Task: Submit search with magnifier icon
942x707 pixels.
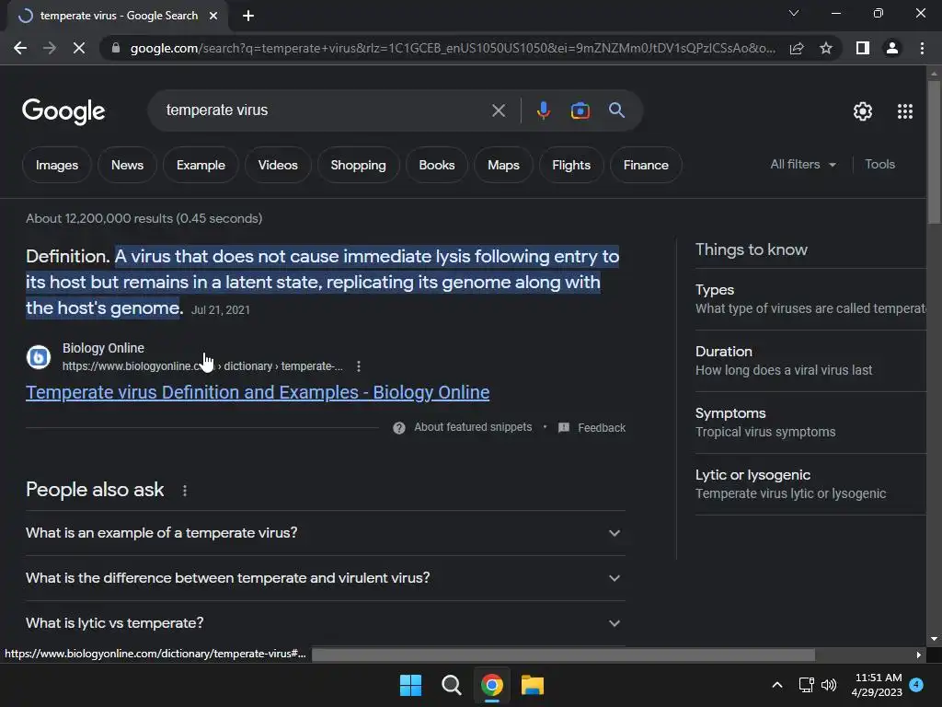Action: pyautogui.click(x=616, y=110)
